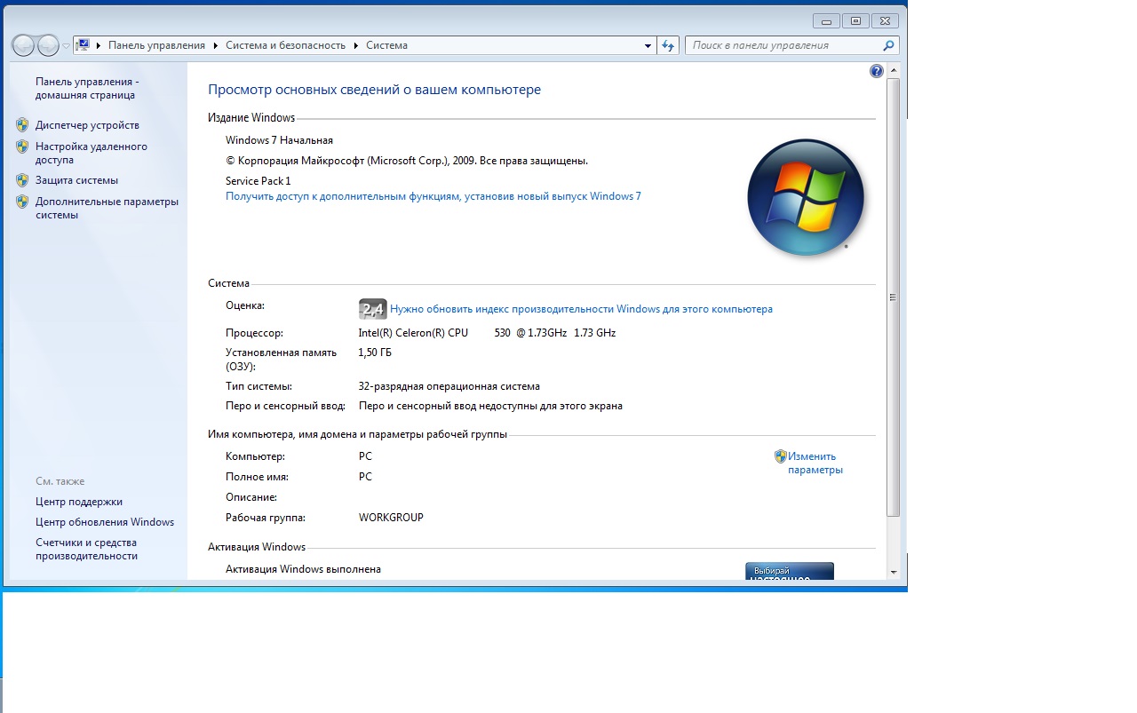Click link to get new Windows 7 edition features
Screen dimensions: 1137x713
[x=433, y=196]
